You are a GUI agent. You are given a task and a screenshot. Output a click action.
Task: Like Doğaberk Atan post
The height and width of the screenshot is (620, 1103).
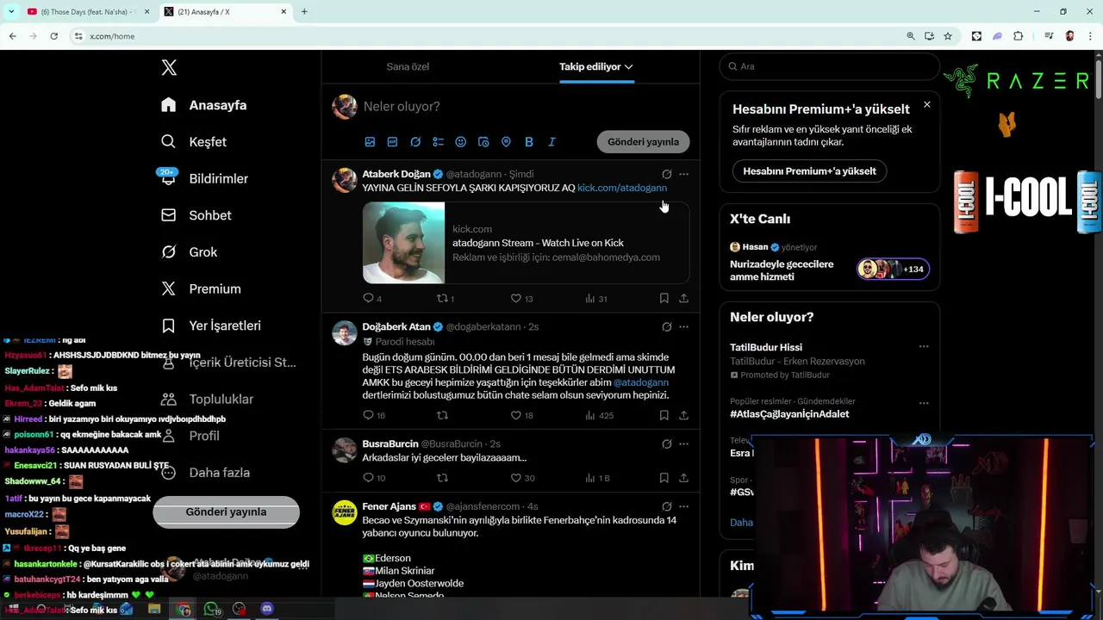point(516,415)
